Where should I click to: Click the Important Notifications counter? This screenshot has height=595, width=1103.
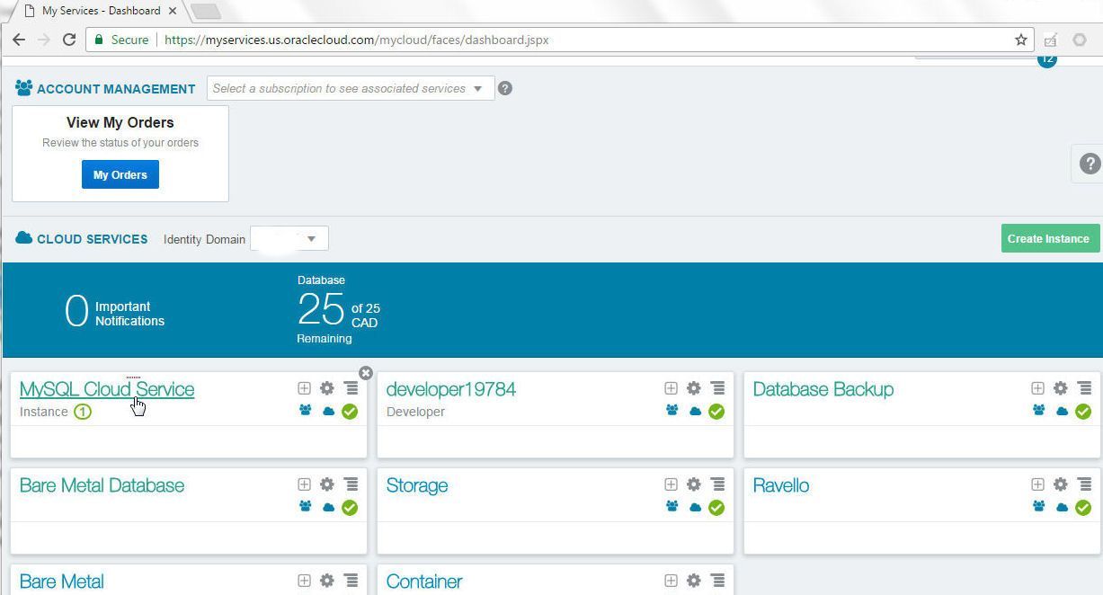tap(114, 313)
